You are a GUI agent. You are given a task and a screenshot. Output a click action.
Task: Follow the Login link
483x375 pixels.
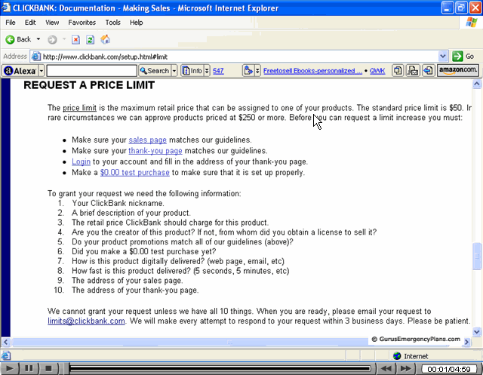click(81, 161)
